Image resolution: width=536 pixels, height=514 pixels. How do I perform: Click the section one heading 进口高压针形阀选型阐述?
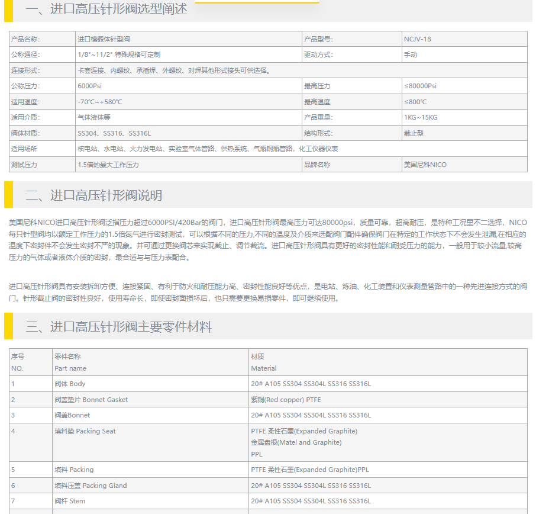(x=106, y=9)
